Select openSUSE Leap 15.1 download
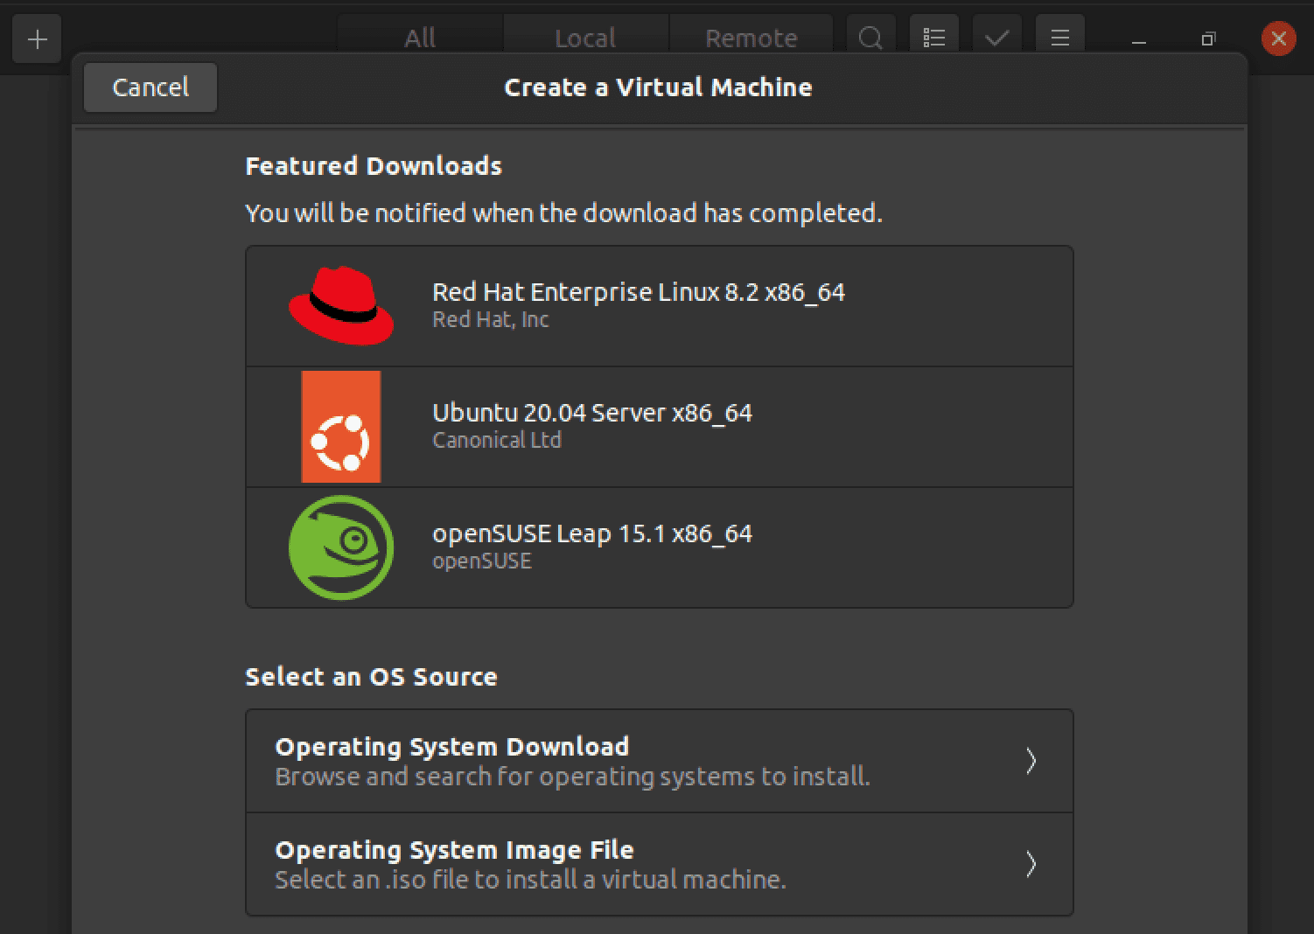The height and width of the screenshot is (934, 1314). click(x=659, y=547)
